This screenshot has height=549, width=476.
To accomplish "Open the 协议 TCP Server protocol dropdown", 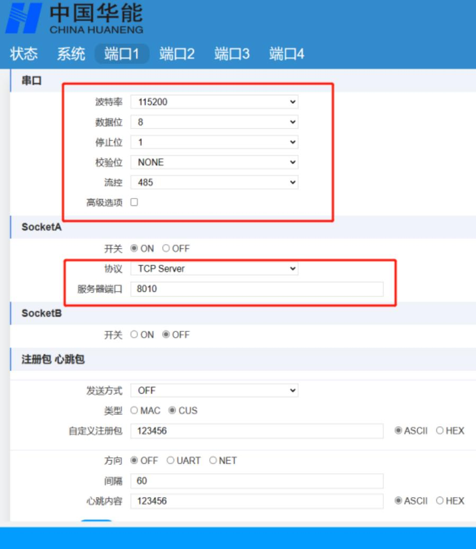I will pos(214,269).
